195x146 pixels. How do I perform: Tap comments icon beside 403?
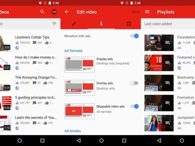(x=34, y=63)
